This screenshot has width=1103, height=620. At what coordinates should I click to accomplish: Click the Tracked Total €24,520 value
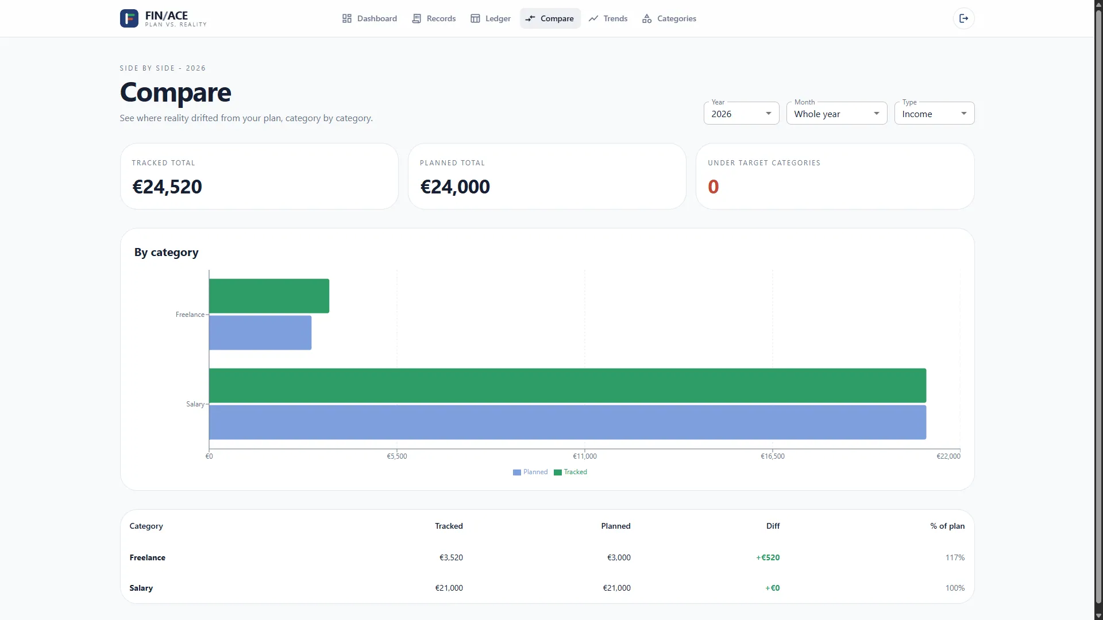coord(167,187)
